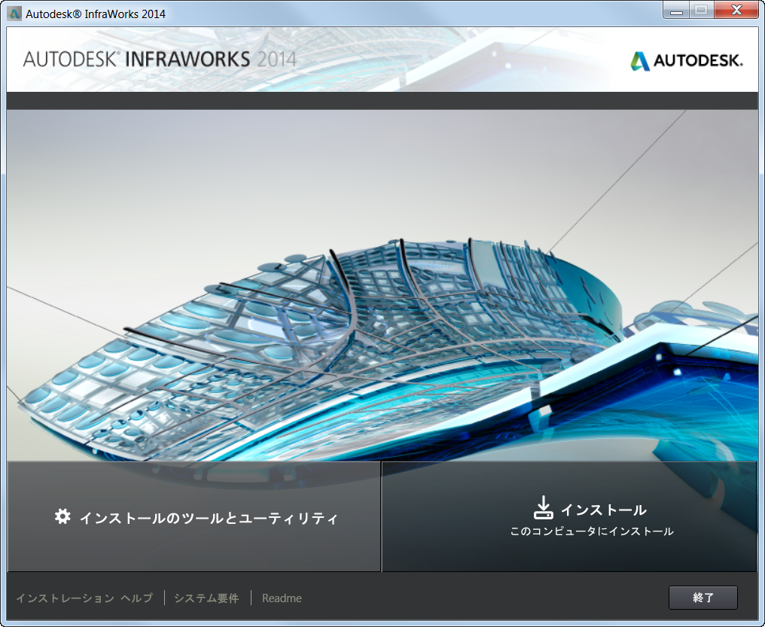Open the Readme link
The width and height of the screenshot is (765, 627).
click(x=282, y=598)
